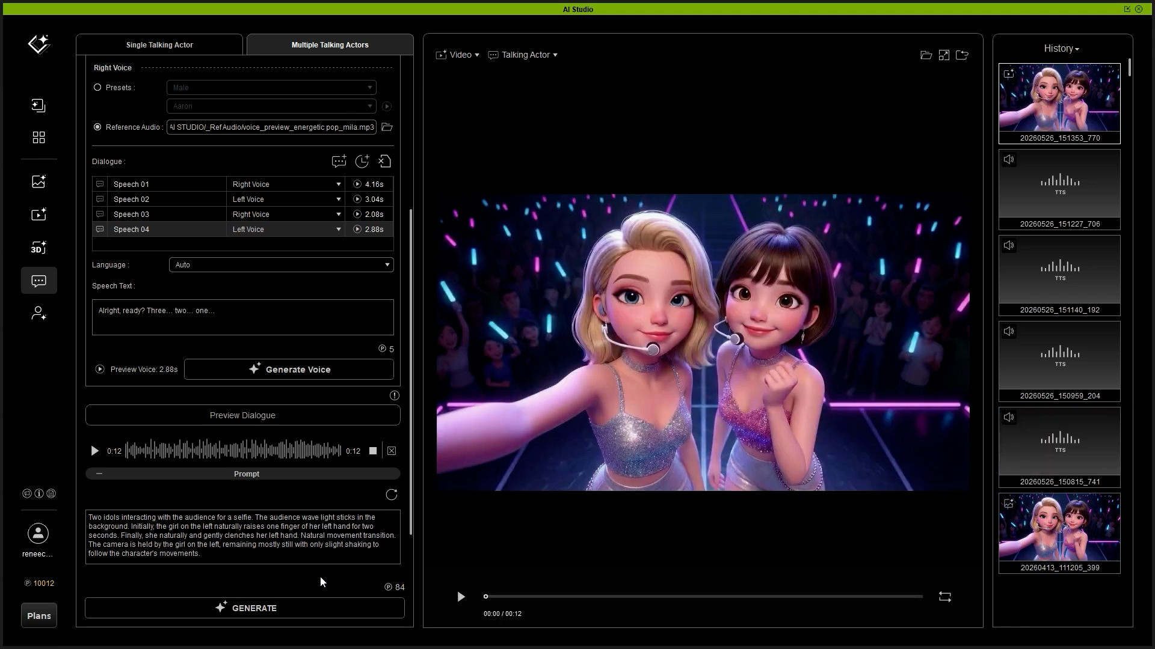Seek on the video progress slider
Viewport: 1155px width, 649px height.
click(703, 597)
